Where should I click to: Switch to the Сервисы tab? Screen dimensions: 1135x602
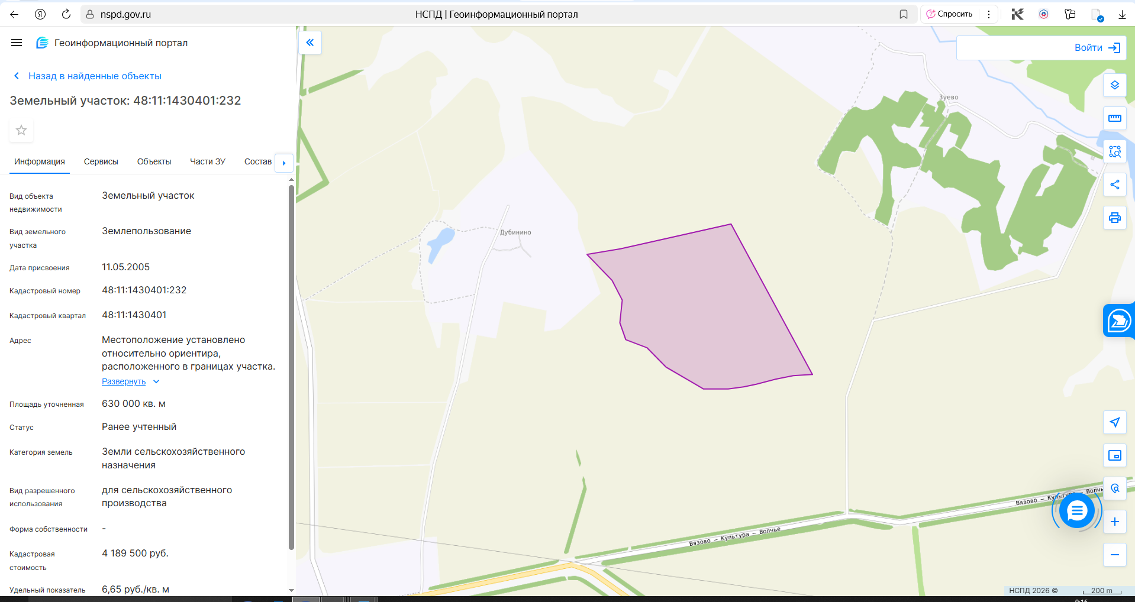point(101,161)
